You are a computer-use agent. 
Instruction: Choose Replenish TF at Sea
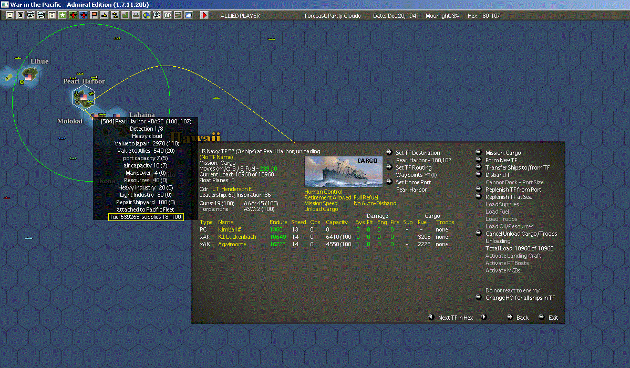(508, 197)
